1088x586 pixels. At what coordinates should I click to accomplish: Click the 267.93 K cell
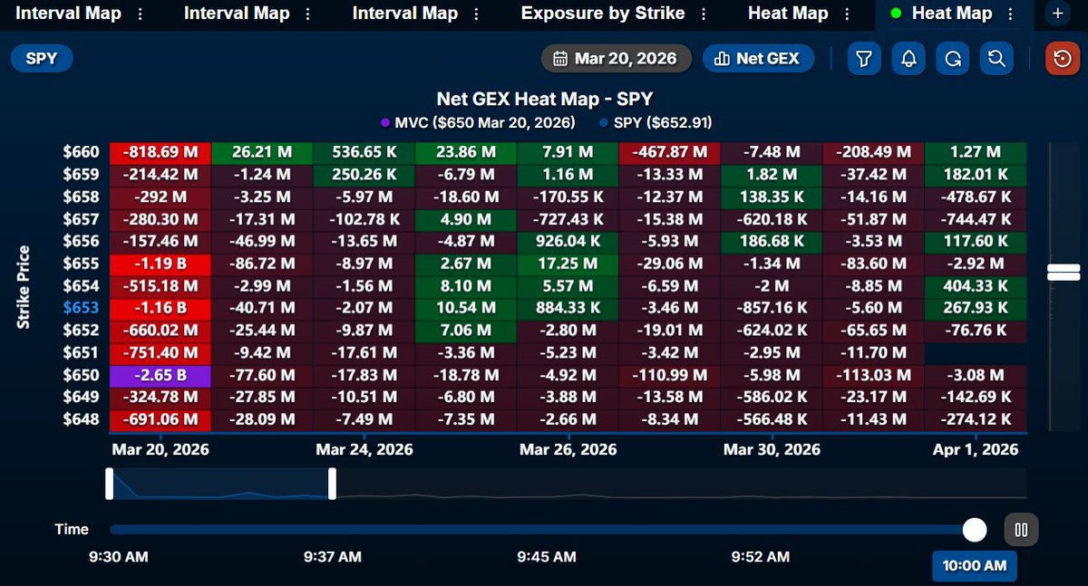tap(976, 308)
